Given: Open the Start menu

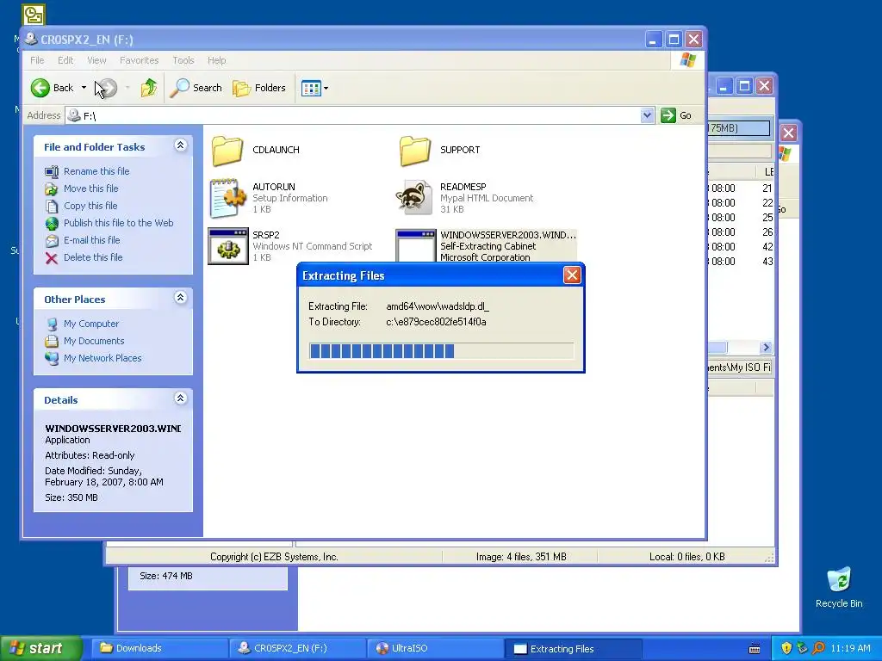Looking at the screenshot, I should click(41, 648).
